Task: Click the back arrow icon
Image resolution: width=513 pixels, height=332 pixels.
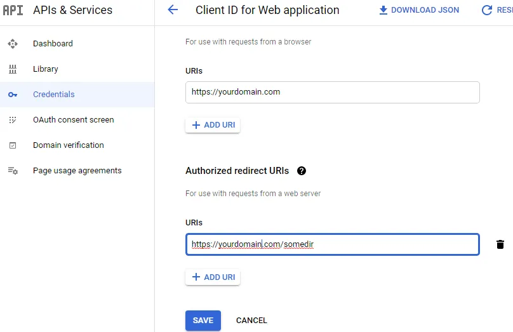Action: (172, 10)
